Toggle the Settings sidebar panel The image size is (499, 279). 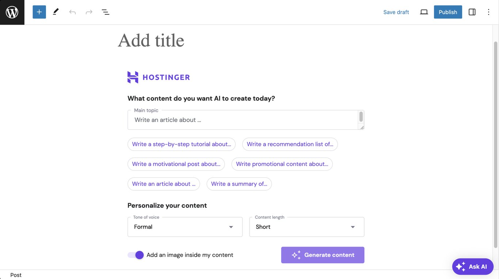point(472,11)
